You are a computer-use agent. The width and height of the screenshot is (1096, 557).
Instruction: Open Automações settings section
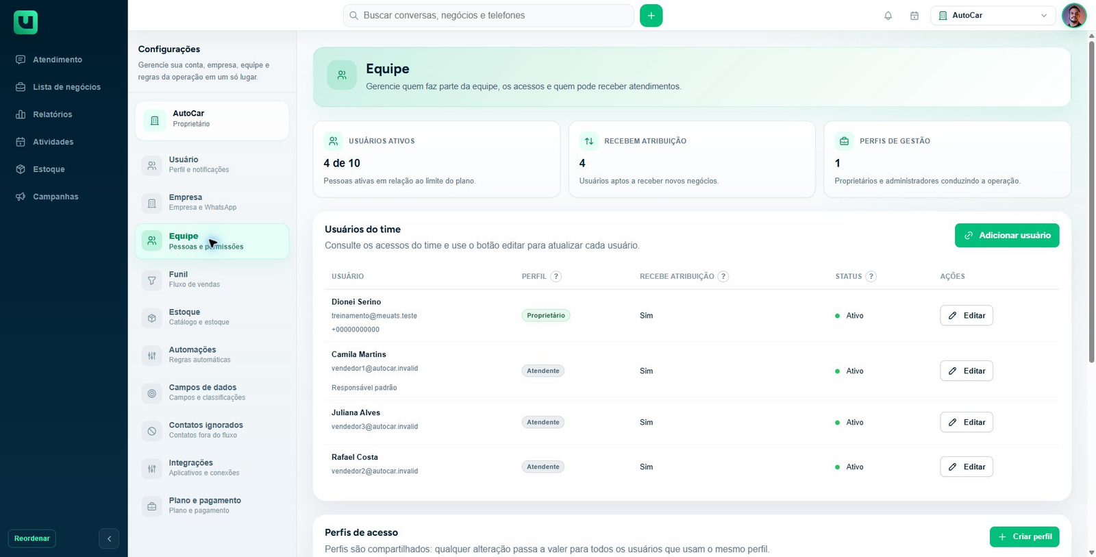point(212,354)
